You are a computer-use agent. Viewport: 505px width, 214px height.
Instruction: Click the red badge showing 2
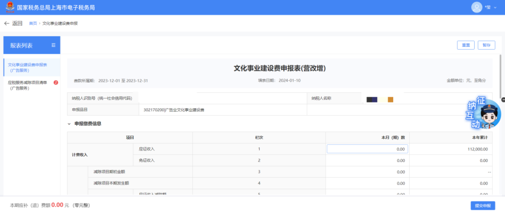[56, 83]
